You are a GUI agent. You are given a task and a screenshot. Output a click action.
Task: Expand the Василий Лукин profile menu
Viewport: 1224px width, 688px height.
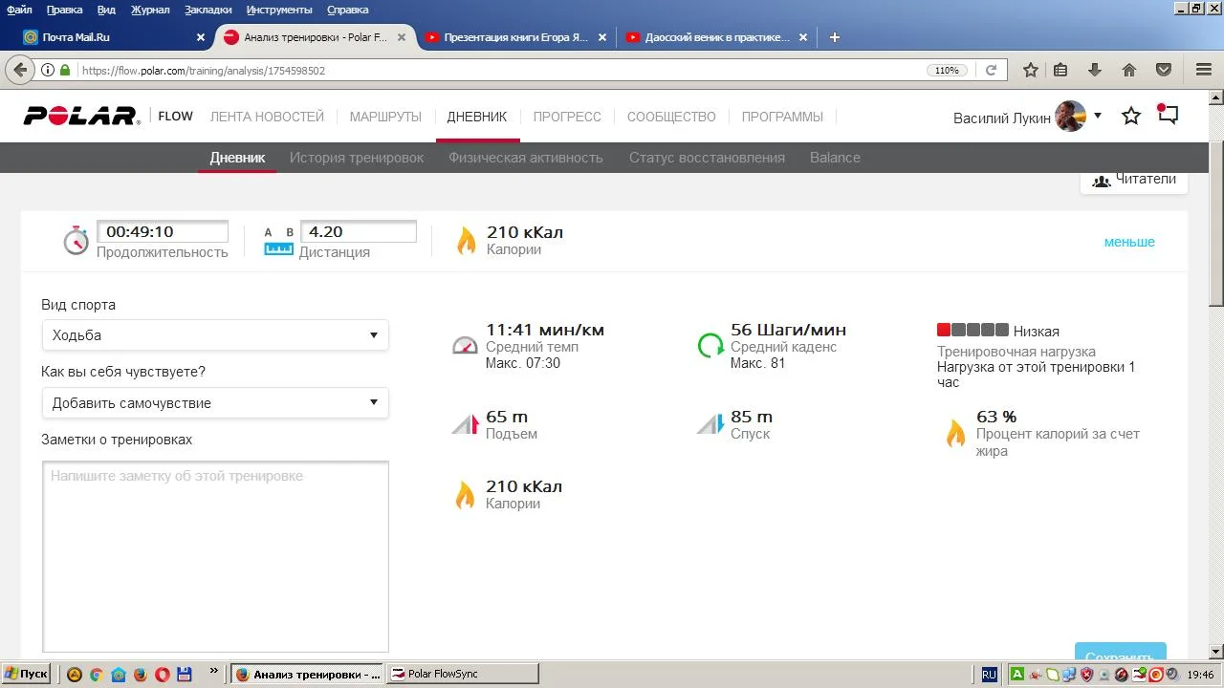click(1097, 116)
